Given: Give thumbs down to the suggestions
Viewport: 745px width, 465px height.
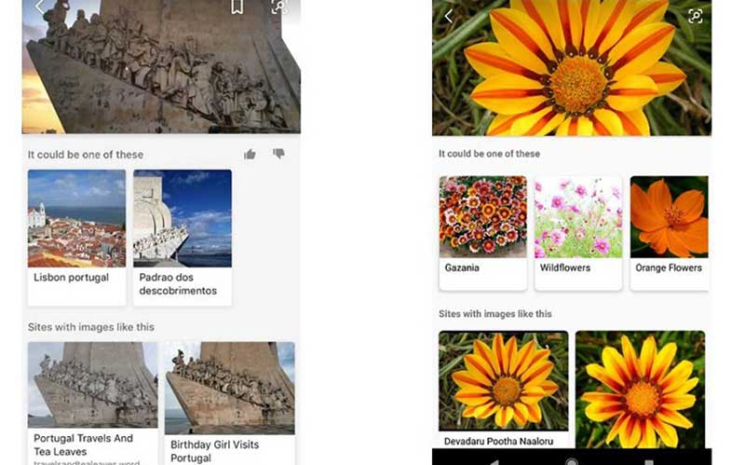Looking at the screenshot, I should pos(278,154).
